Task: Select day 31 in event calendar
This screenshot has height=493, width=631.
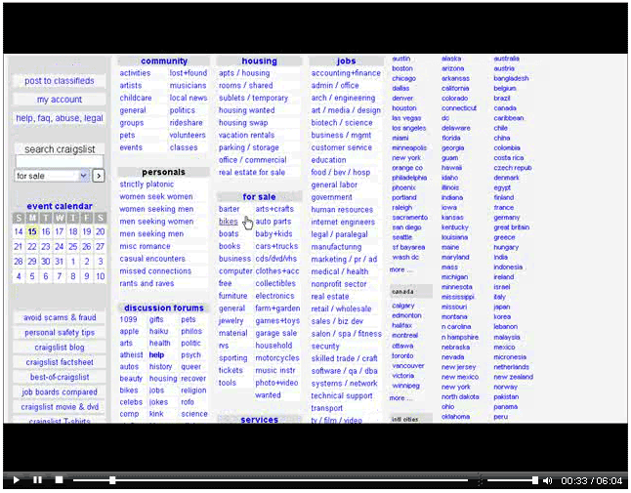Action: point(60,262)
